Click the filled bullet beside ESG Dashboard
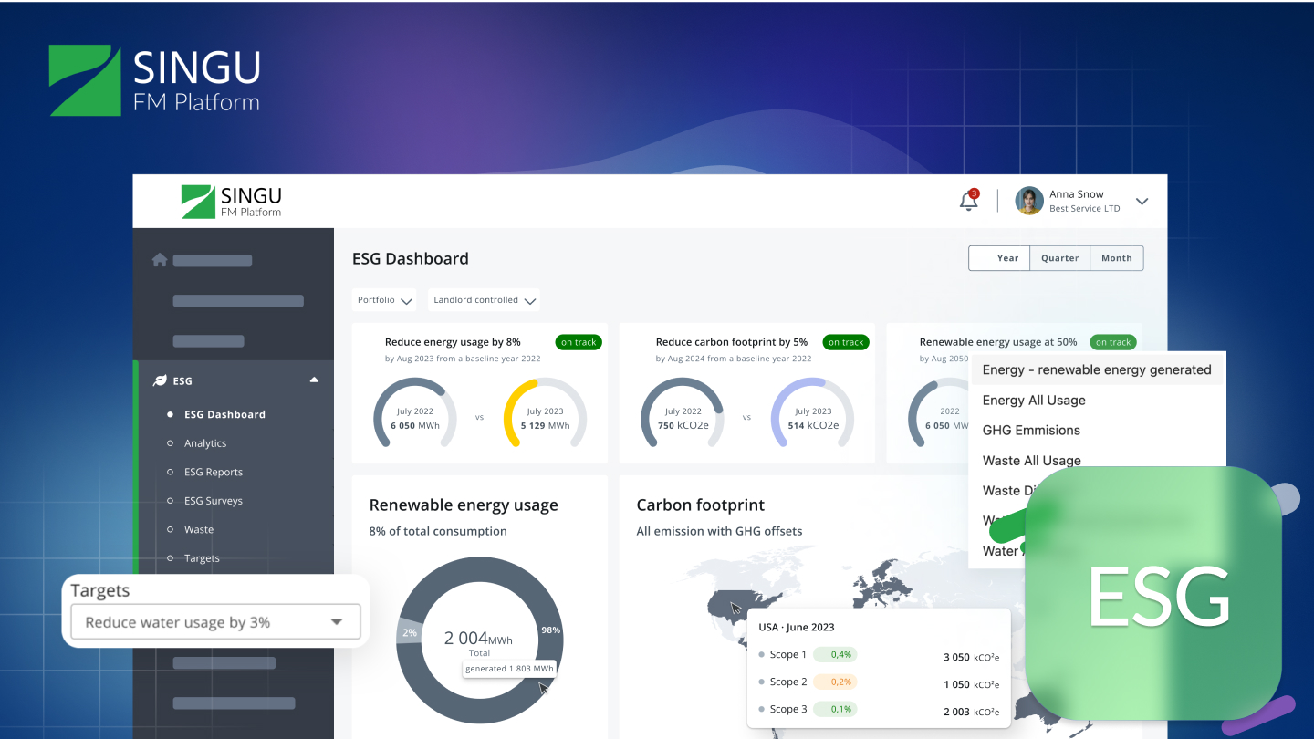The height and width of the screenshot is (739, 1314). (170, 414)
